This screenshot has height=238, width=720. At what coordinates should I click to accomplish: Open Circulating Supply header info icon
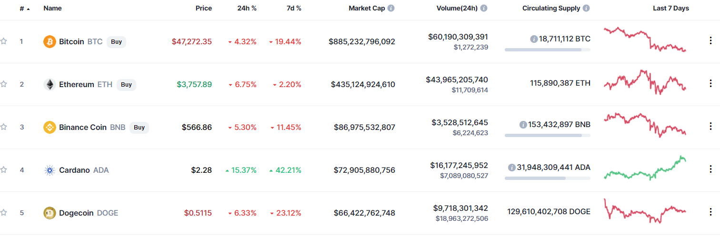click(586, 8)
